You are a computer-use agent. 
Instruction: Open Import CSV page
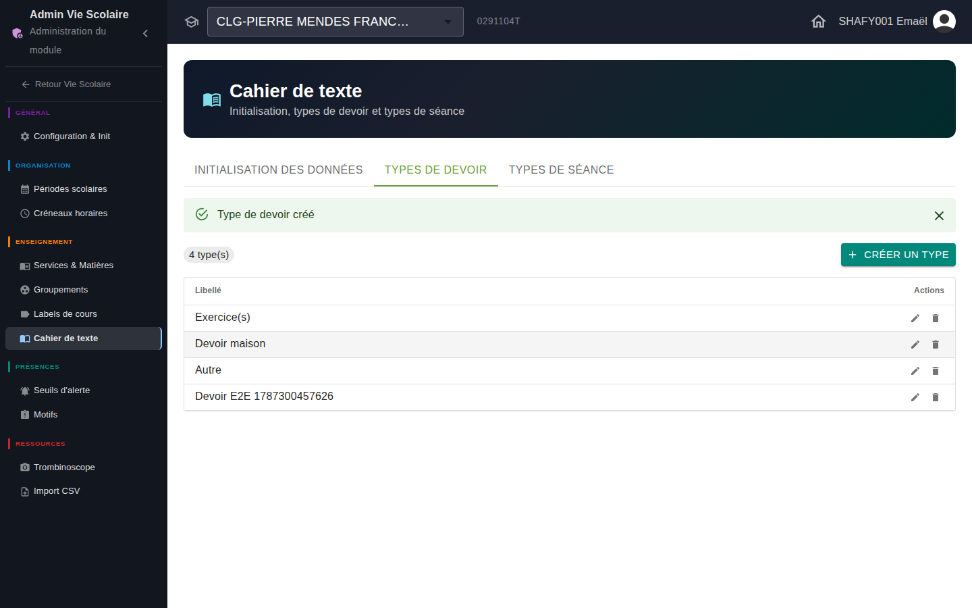tap(84, 491)
